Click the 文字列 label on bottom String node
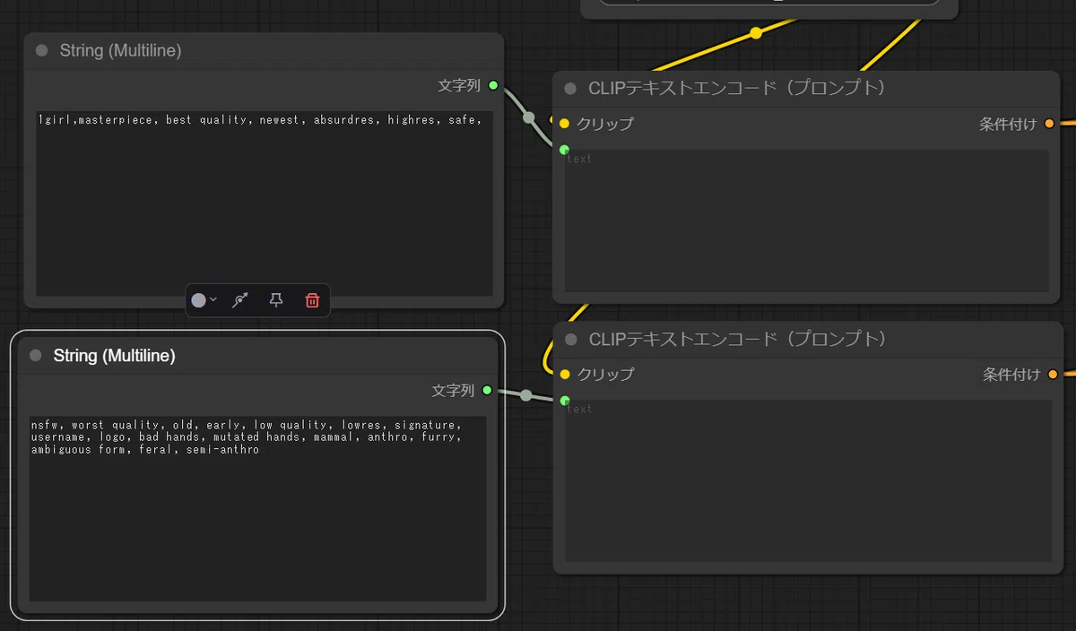 pyautogui.click(x=453, y=390)
